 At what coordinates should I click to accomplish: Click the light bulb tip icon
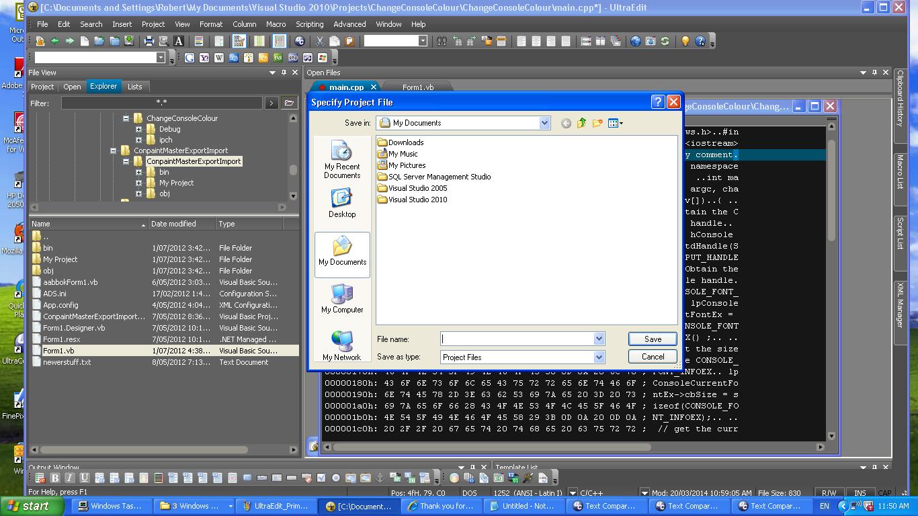click(685, 41)
